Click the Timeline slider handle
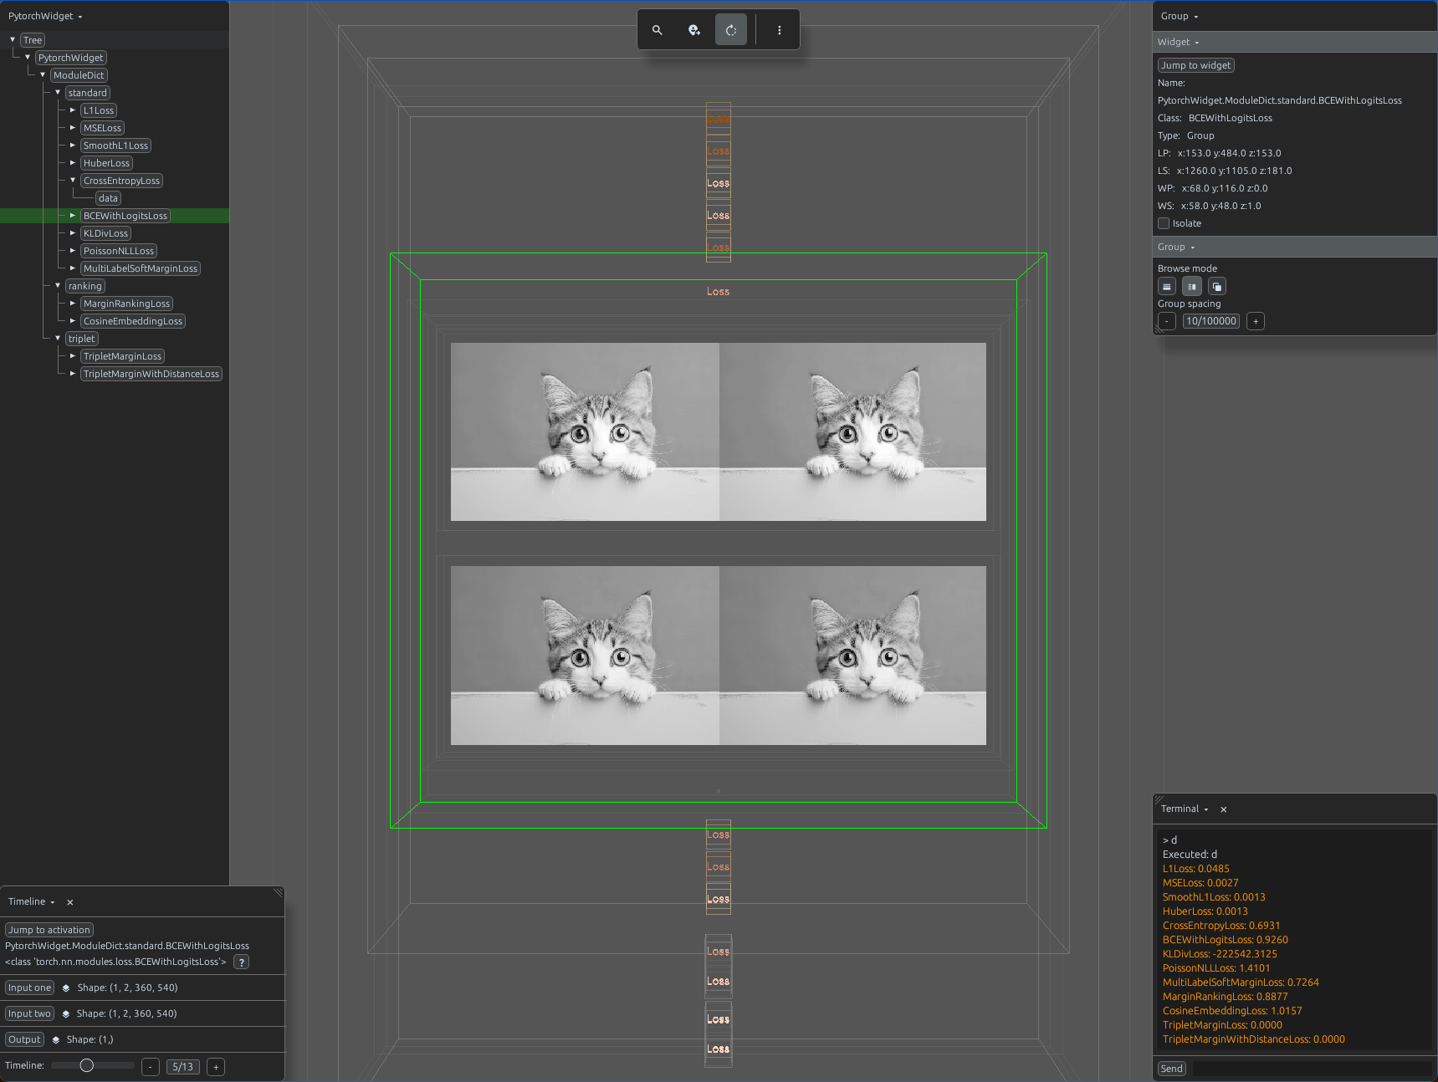Image resolution: width=1438 pixels, height=1082 pixels. tap(86, 1065)
